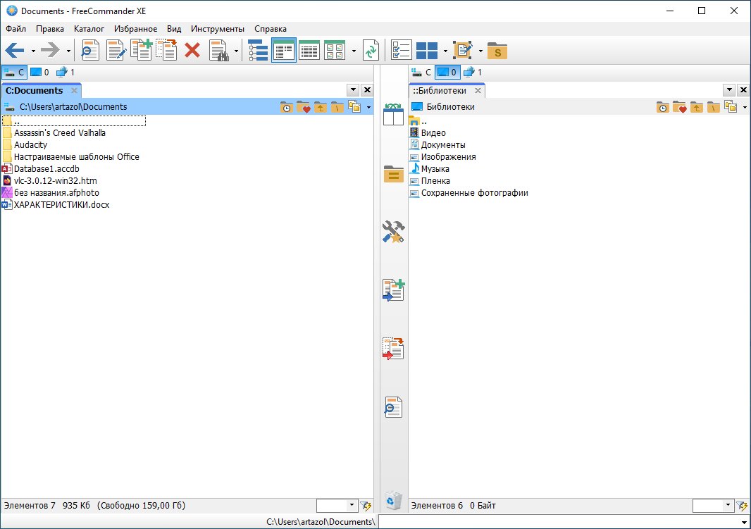The height and width of the screenshot is (529, 751).
Task: Click the blue squares layout icon
Action: tap(427, 50)
